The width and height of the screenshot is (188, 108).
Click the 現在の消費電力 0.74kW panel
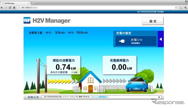[63, 65]
